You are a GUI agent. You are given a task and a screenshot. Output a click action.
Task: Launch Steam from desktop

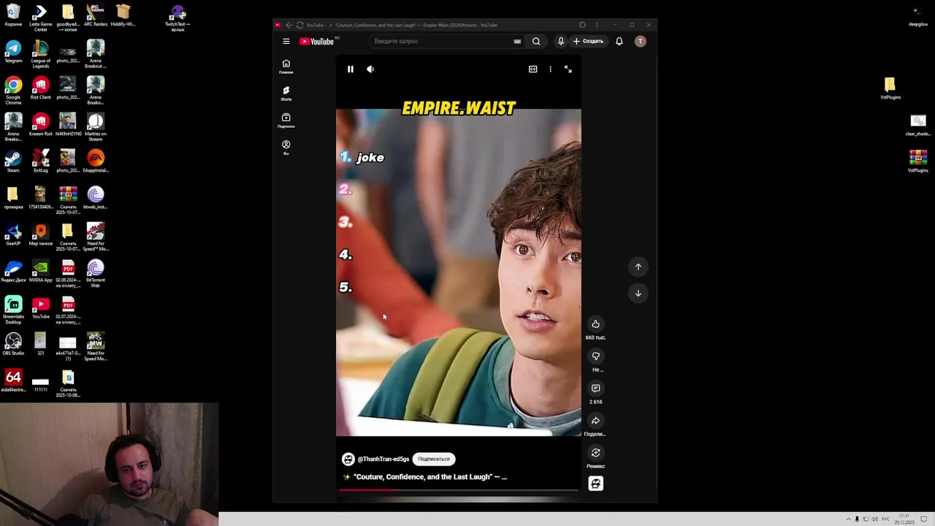(13, 162)
